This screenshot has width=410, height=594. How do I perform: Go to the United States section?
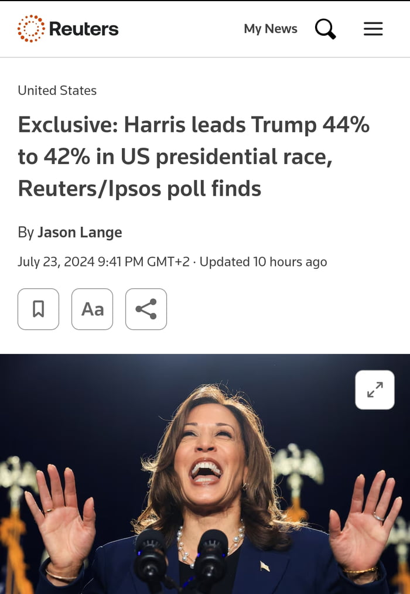(x=57, y=91)
